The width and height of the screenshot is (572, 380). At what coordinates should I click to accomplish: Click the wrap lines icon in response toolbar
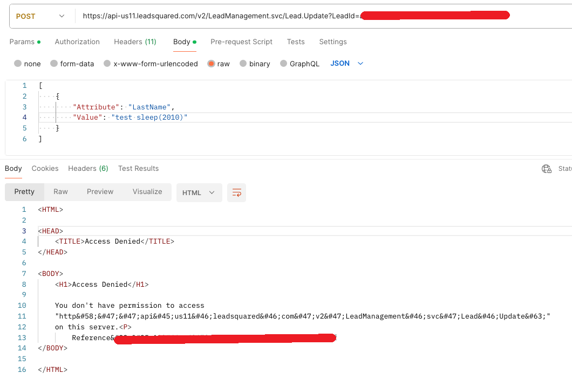click(236, 192)
